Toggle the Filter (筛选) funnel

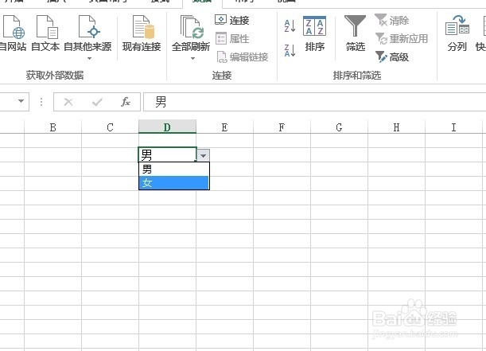[356, 33]
